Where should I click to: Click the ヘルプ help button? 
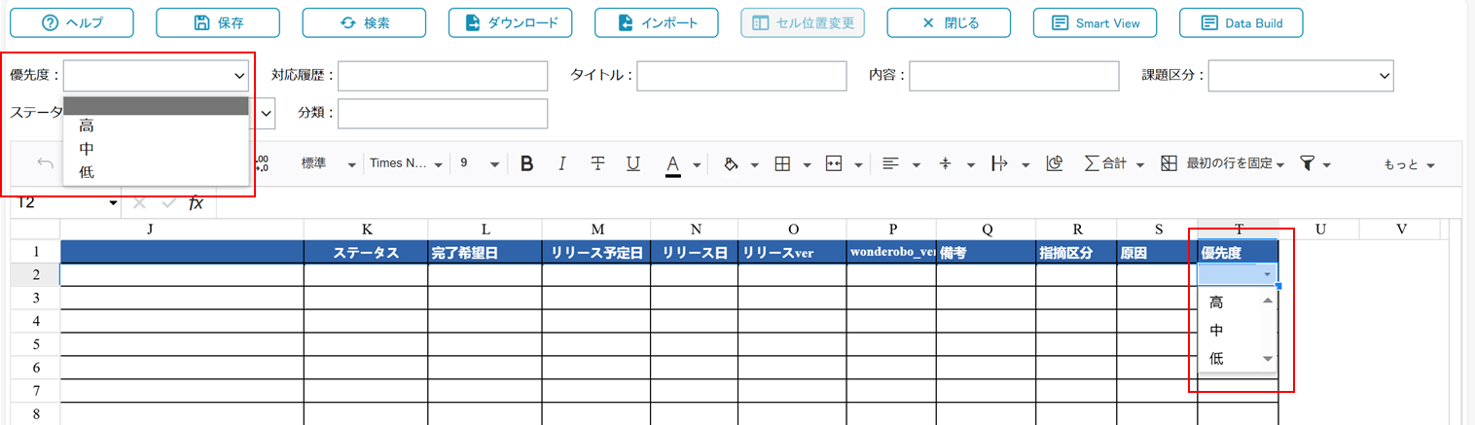(x=71, y=22)
